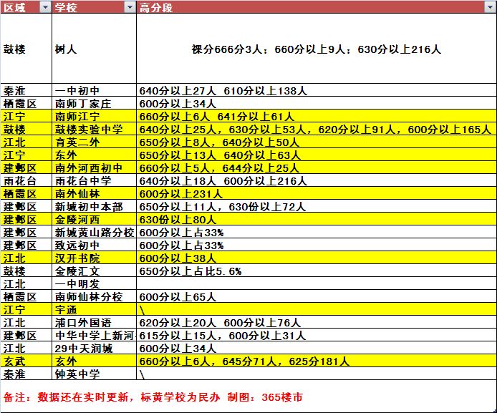This screenshot has width=497, height=413.
Task: Select the 高分段 header cell
Action: 317,7
